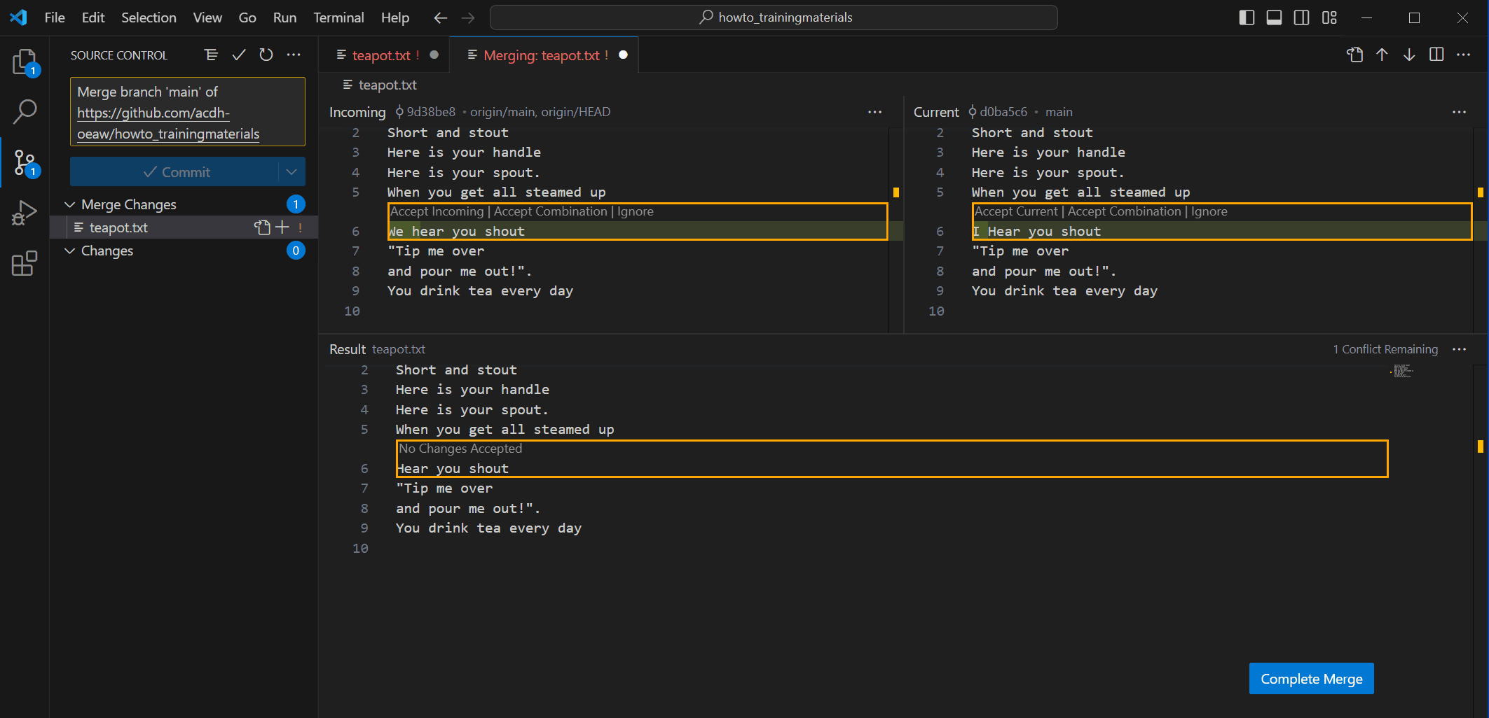Go to previous conflict with up arrow
The height and width of the screenshot is (718, 1489).
(x=1382, y=55)
